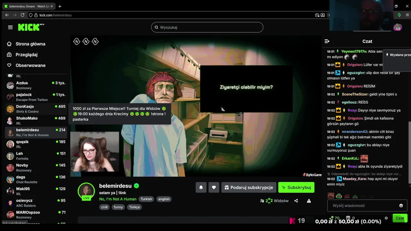Open the hamburger sidebar menu

10,27
